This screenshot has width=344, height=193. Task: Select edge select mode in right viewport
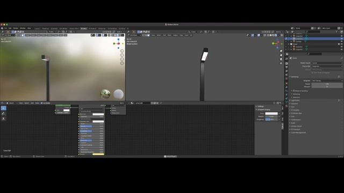point(146,35)
